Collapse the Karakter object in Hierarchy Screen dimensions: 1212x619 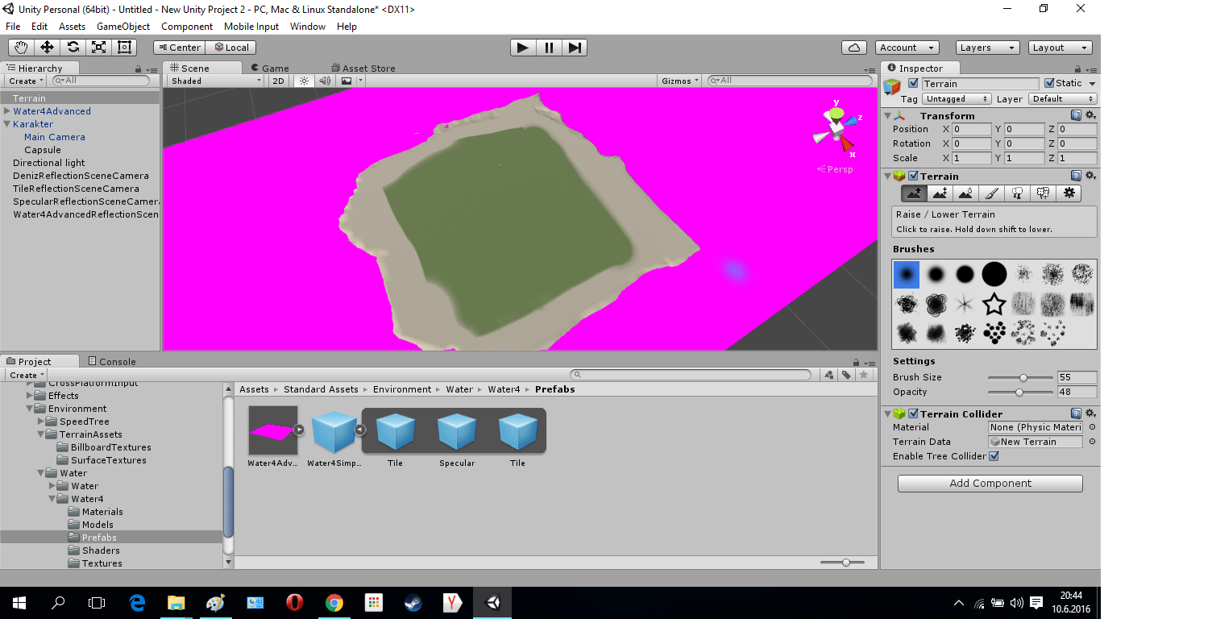click(x=7, y=124)
